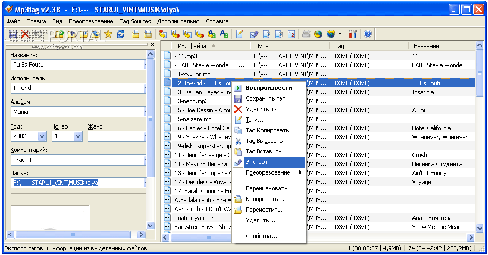Open the tag sources toolbar dropdown arrow
488x255 pixels.
[340, 34]
